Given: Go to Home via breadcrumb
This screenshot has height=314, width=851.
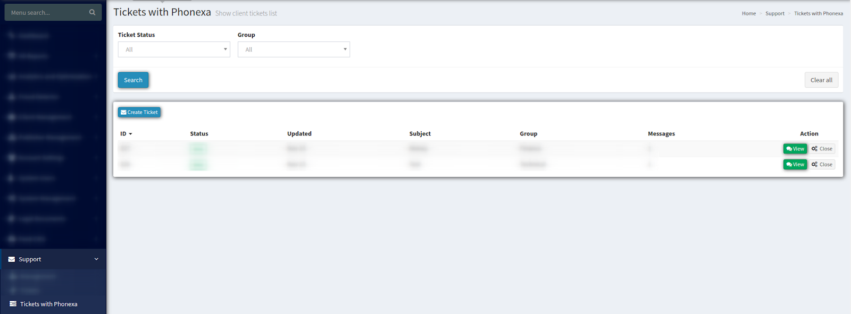Looking at the screenshot, I should click(x=749, y=13).
